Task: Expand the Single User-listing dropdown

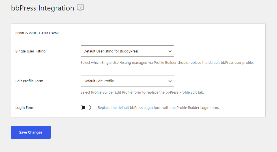Action: (127, 51)
